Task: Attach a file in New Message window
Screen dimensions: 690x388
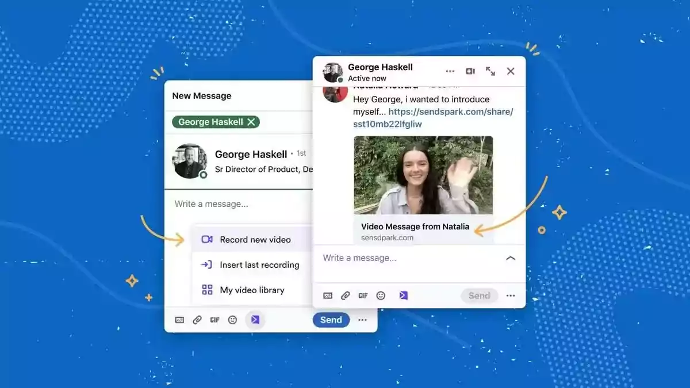Action: tap(197, 320)
